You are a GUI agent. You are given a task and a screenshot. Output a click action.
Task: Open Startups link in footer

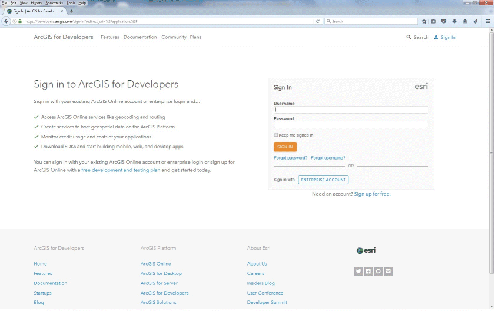coord(42,293)
